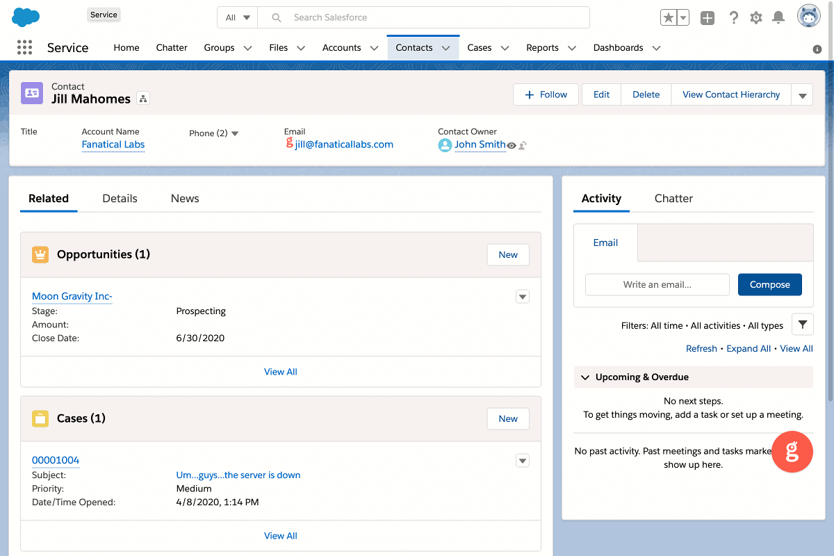Click Follow to follow Jill Mahomes
834x556 pixels.
(546, 95)
